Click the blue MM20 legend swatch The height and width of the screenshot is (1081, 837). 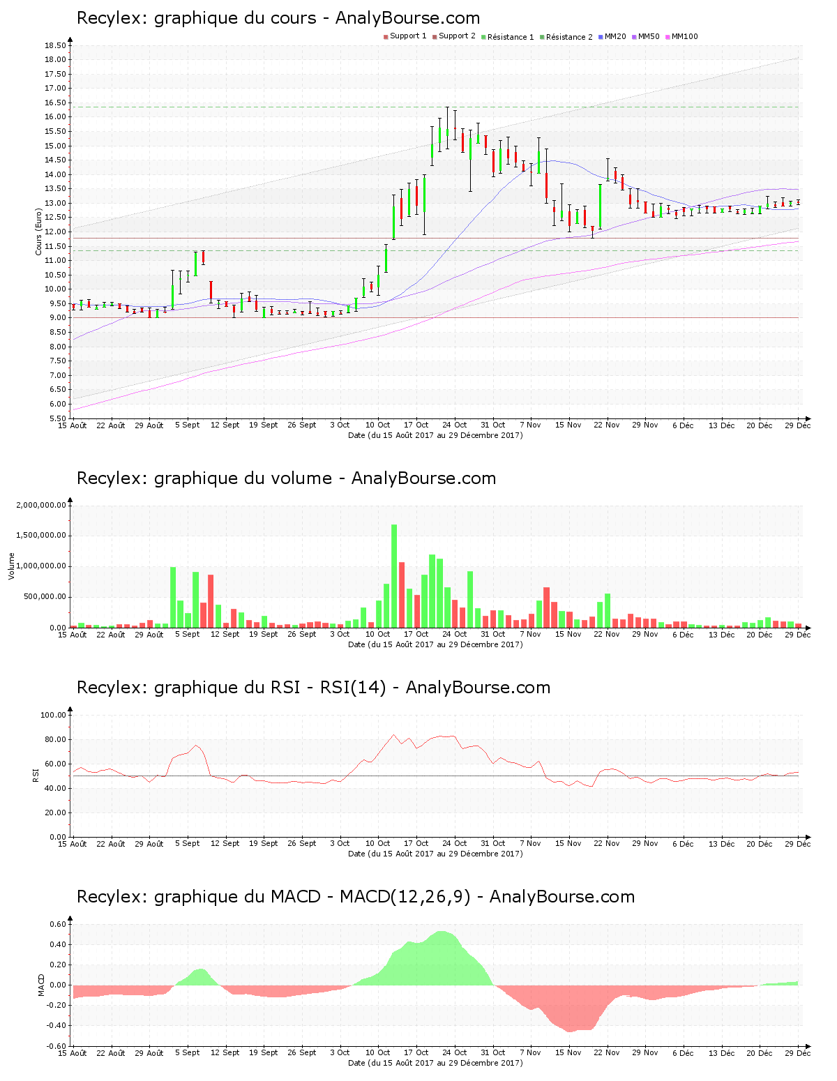click(x=601, y=36)
